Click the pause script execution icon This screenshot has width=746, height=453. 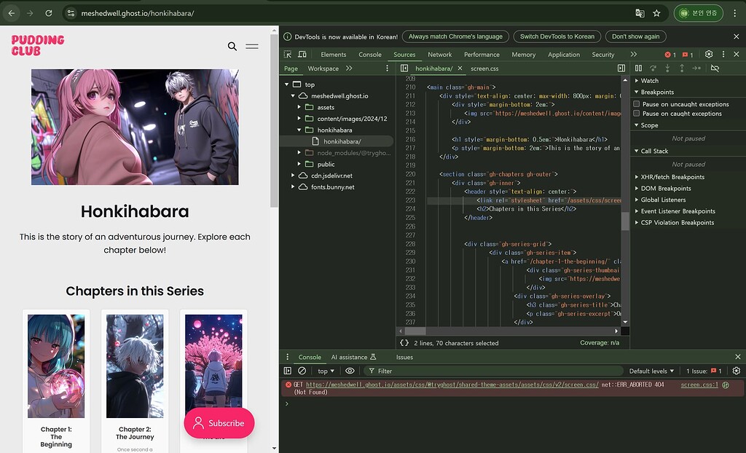pyautogui.click(x=638, y=68)
